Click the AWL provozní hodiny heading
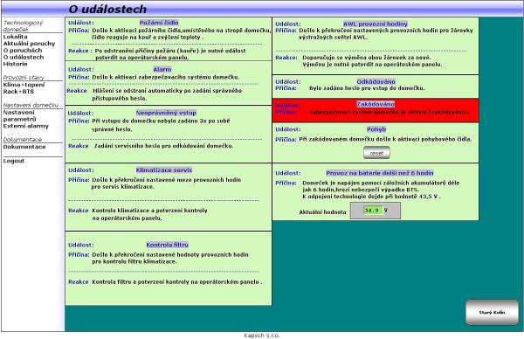The height and width of the screenshot is (339, 524). tap(376, 24)
